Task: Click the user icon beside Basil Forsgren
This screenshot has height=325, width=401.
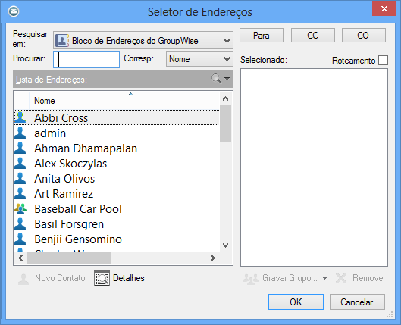Action: pyautogui.click(x=20, y=224)
